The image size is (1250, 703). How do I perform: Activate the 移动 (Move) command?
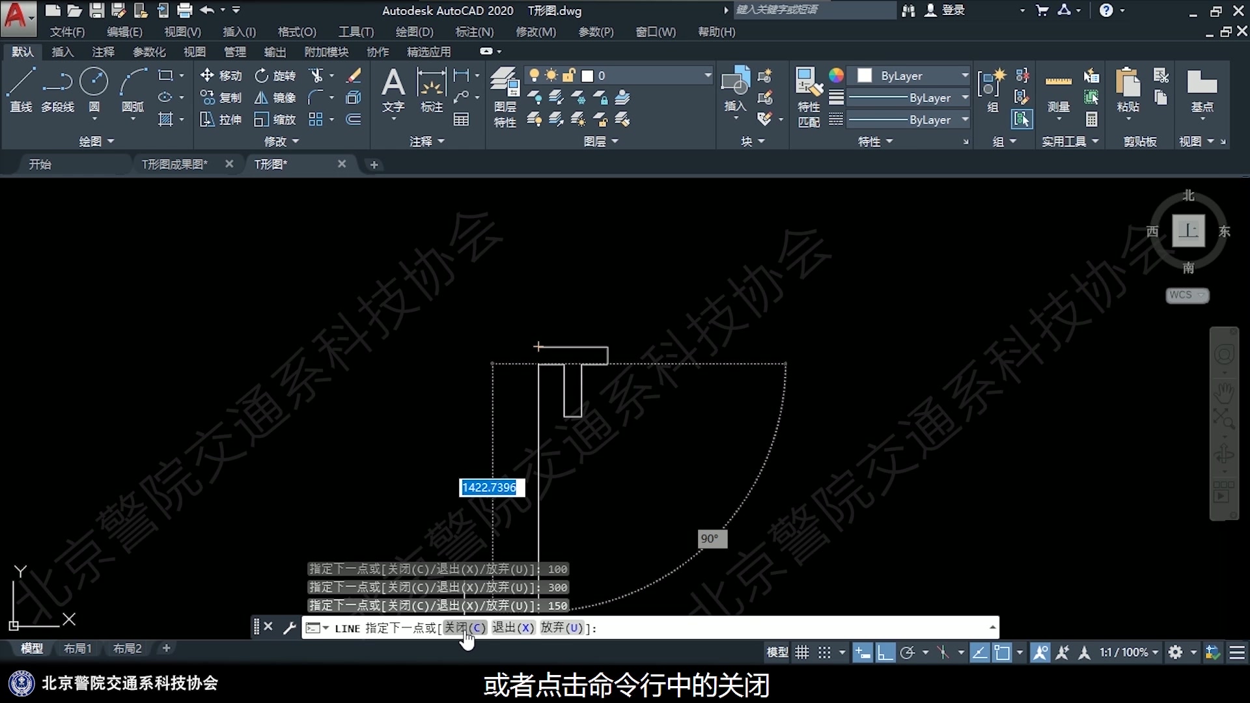pos(221,75)
